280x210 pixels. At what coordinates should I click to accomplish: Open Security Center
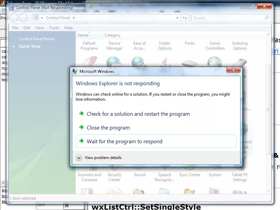pos(115,177)
